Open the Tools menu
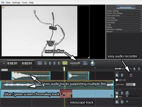Screen dimensions: 142x107 [x=24, y=3]
